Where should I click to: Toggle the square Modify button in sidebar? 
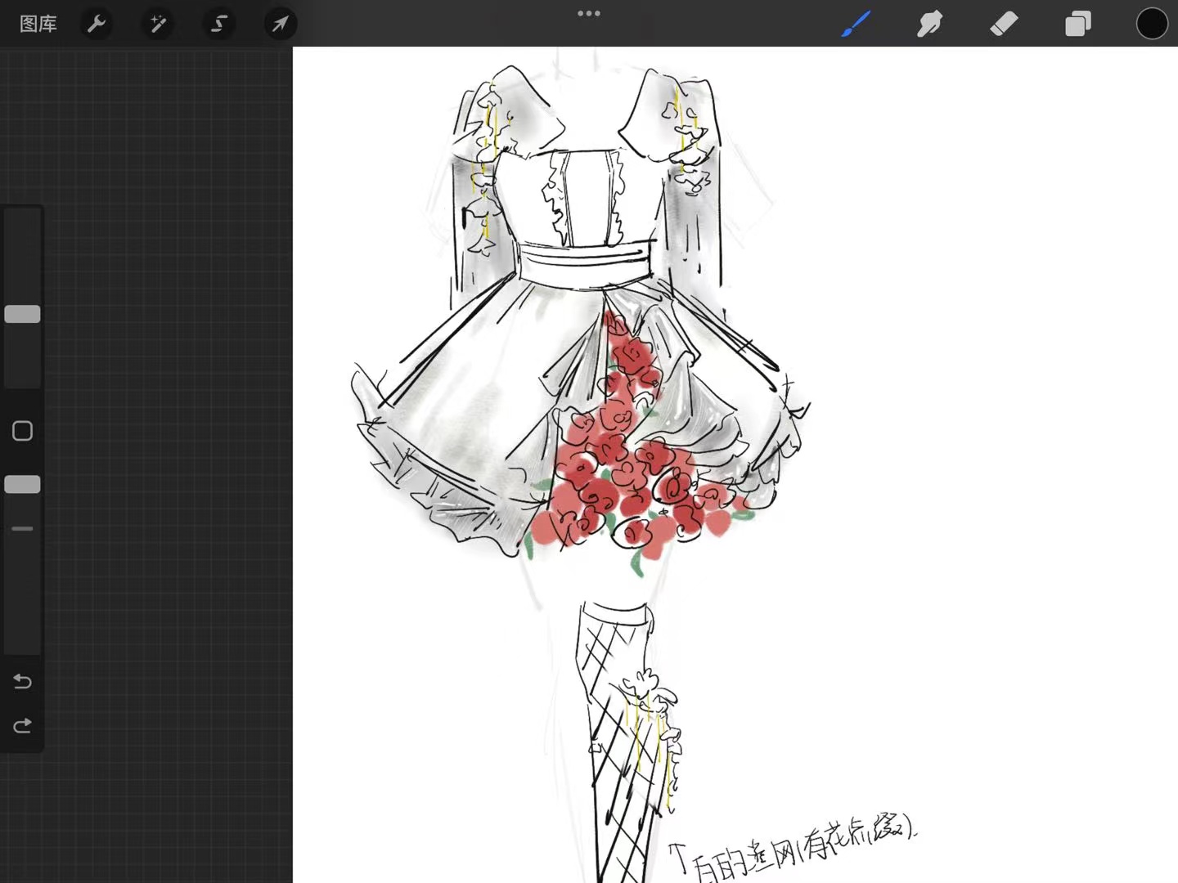tap(22, 431)
